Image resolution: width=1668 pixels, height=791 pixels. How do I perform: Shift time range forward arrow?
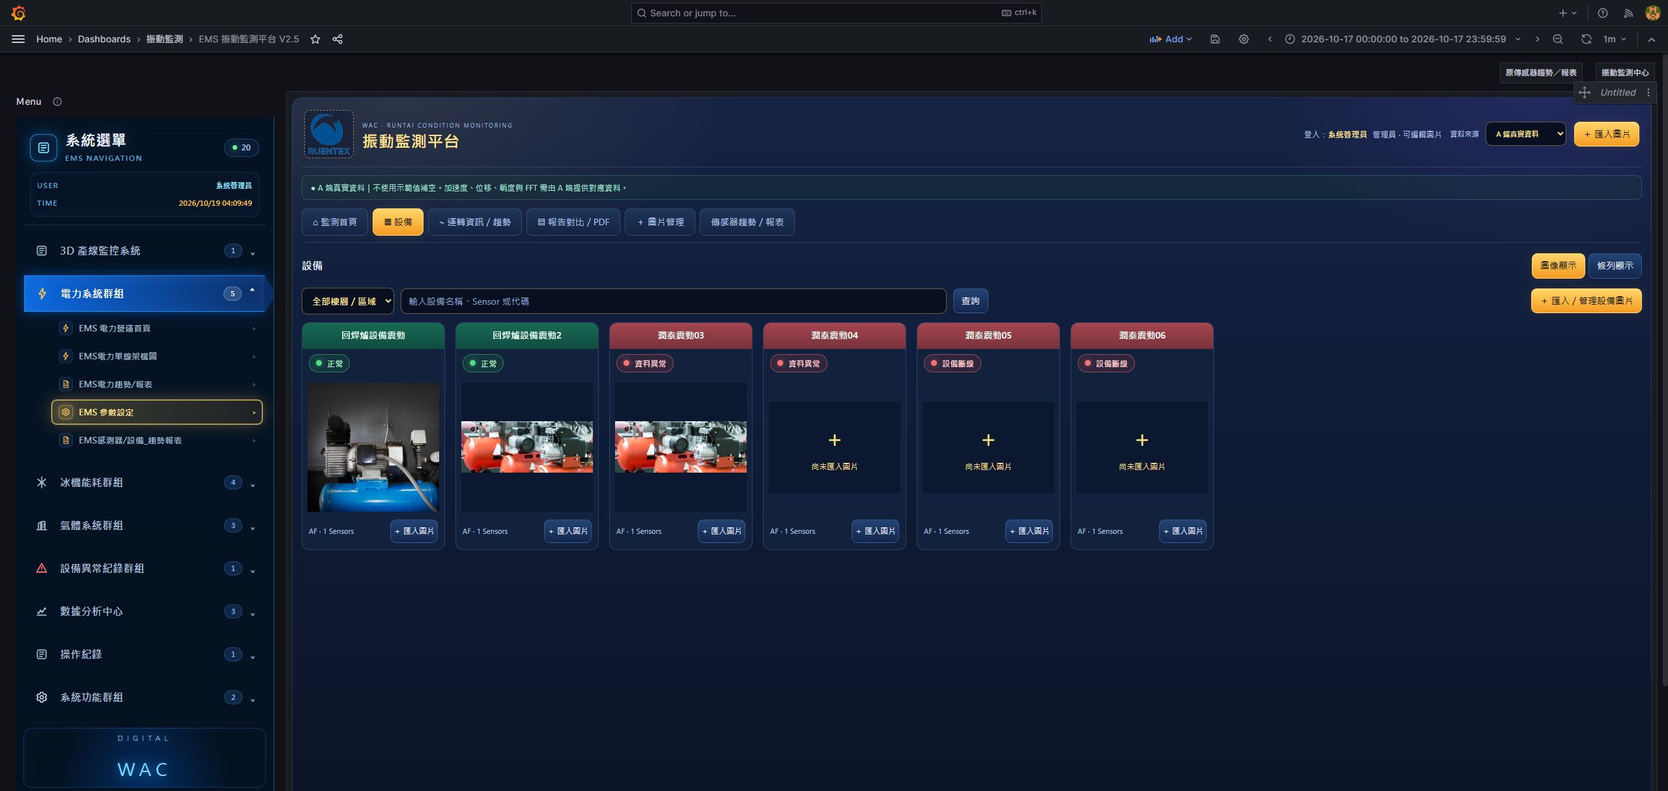(1538, 39)
